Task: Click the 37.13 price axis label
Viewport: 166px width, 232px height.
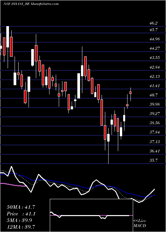Action: pyautogui.click(x=154, y=142)
